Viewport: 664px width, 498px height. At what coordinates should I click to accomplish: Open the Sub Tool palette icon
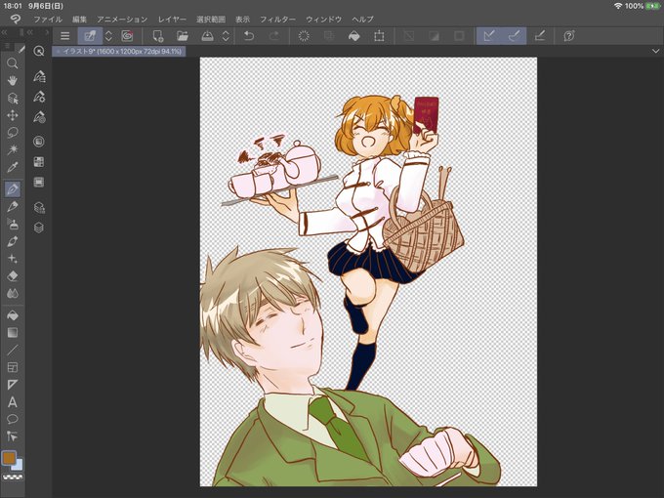(39, 76)
